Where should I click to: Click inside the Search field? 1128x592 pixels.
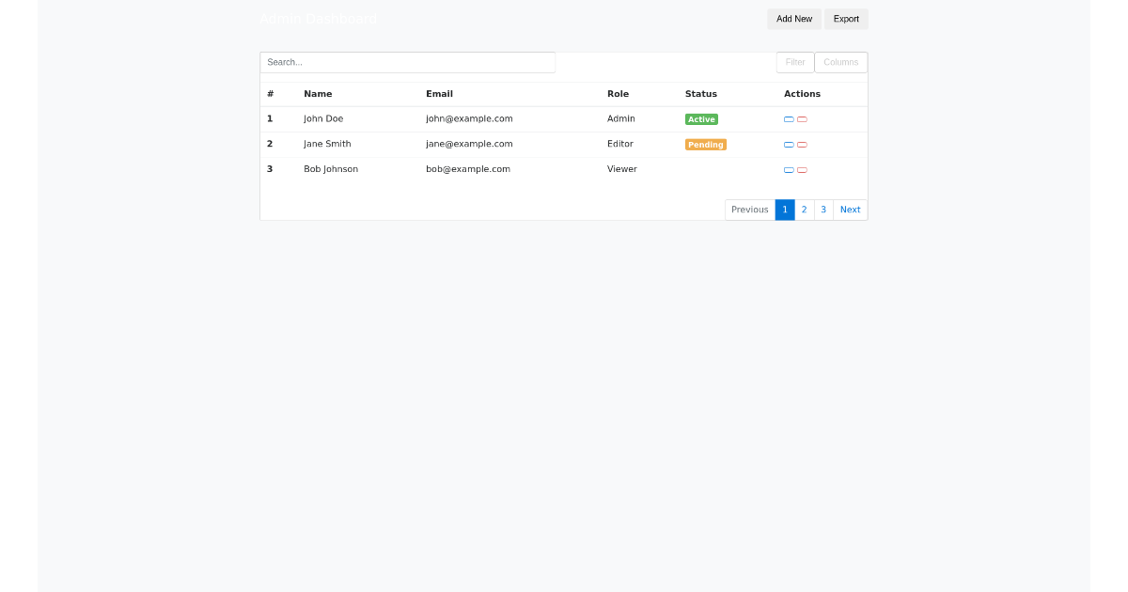407,62
